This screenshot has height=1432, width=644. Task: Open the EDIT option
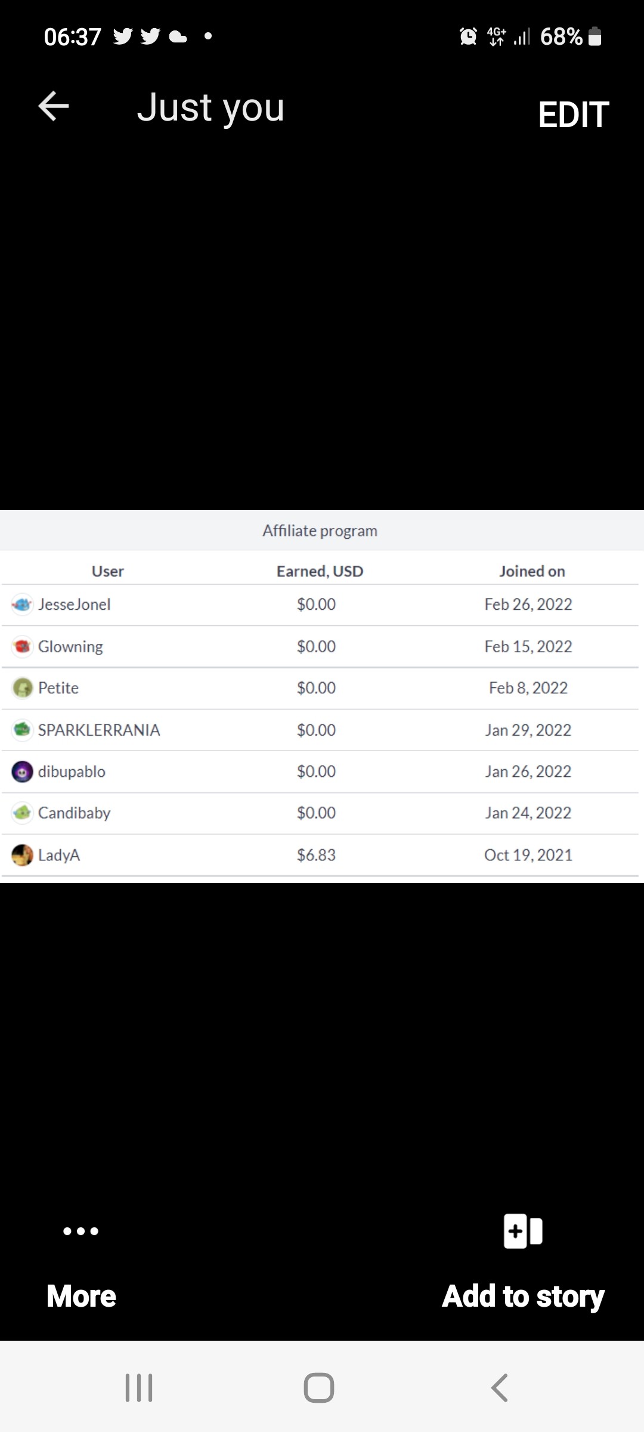tap(574, 115)
